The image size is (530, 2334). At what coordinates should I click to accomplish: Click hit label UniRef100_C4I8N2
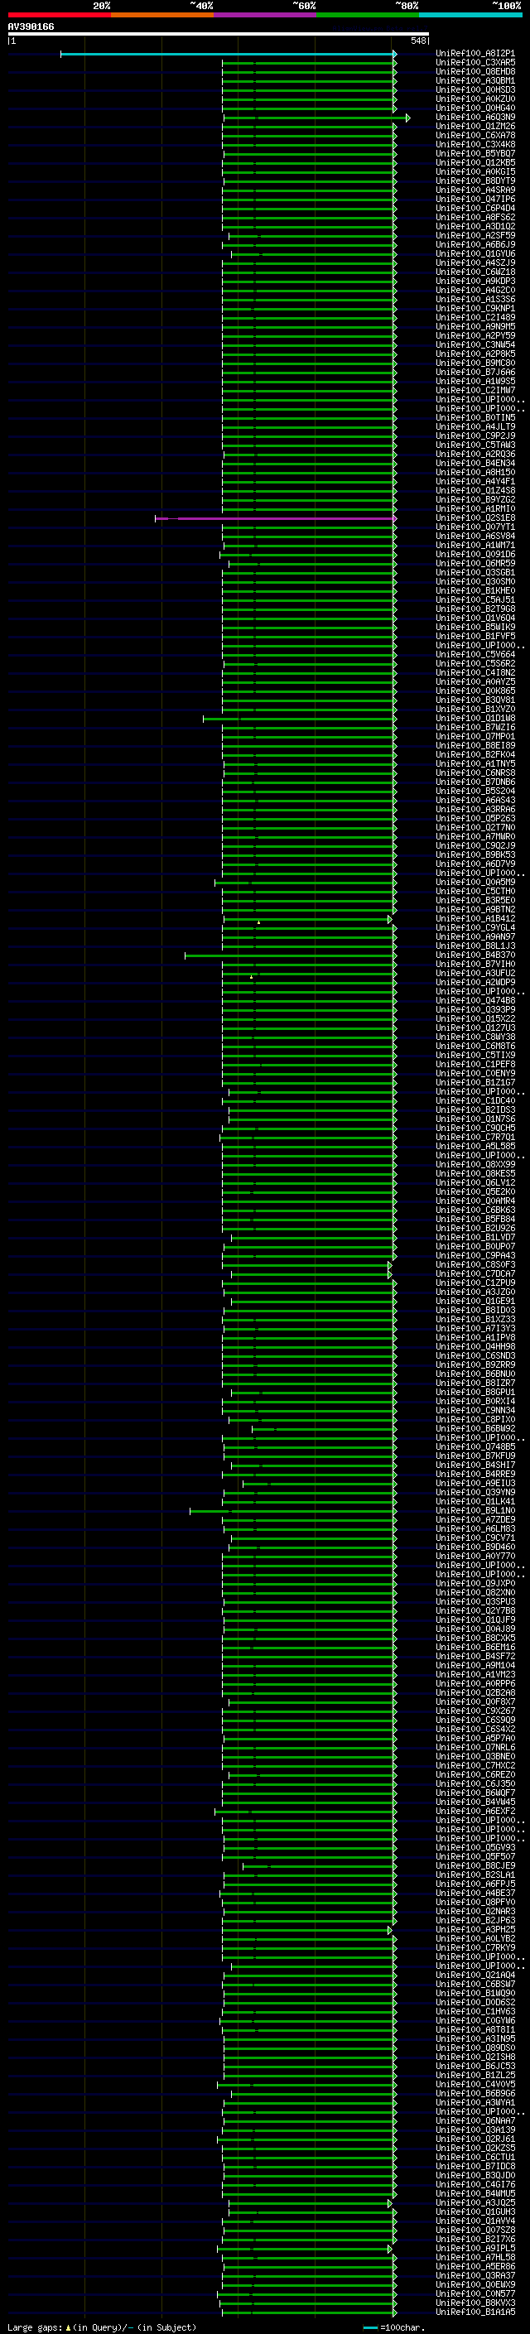click(475, 672)
